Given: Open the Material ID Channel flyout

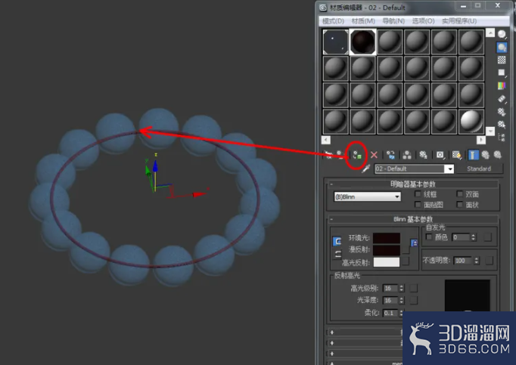Looking at the screenshot, I should tap(440, 155).
